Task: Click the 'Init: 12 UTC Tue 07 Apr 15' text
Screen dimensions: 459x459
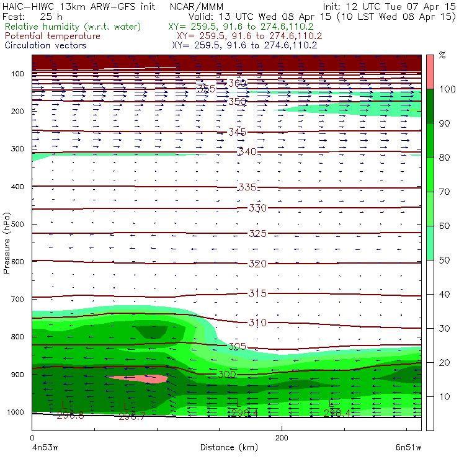Action: click(x=390, y=6)
